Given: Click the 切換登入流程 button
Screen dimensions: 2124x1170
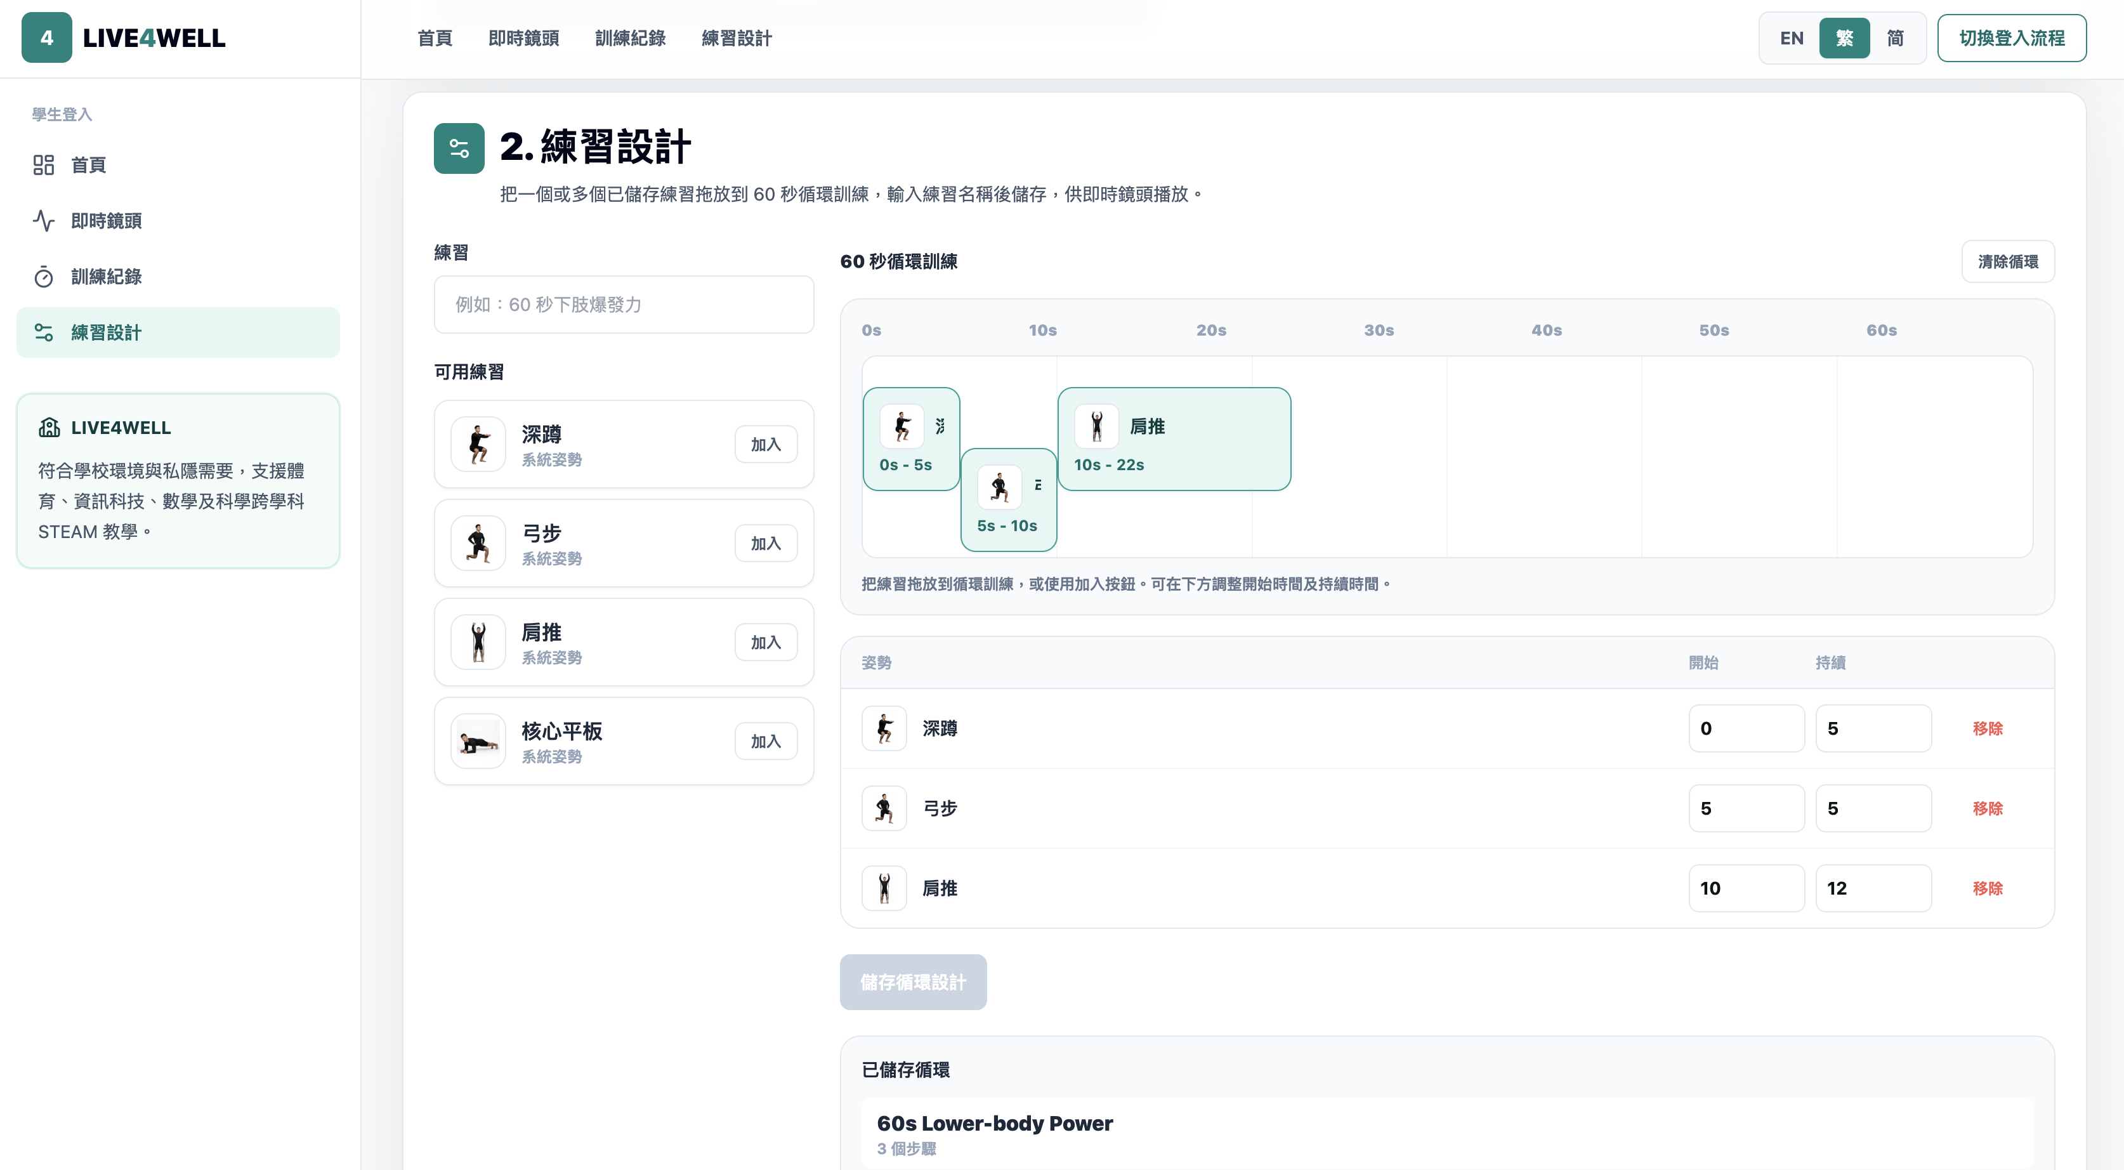Looking at the screenshot, I should click(2012, 38).
